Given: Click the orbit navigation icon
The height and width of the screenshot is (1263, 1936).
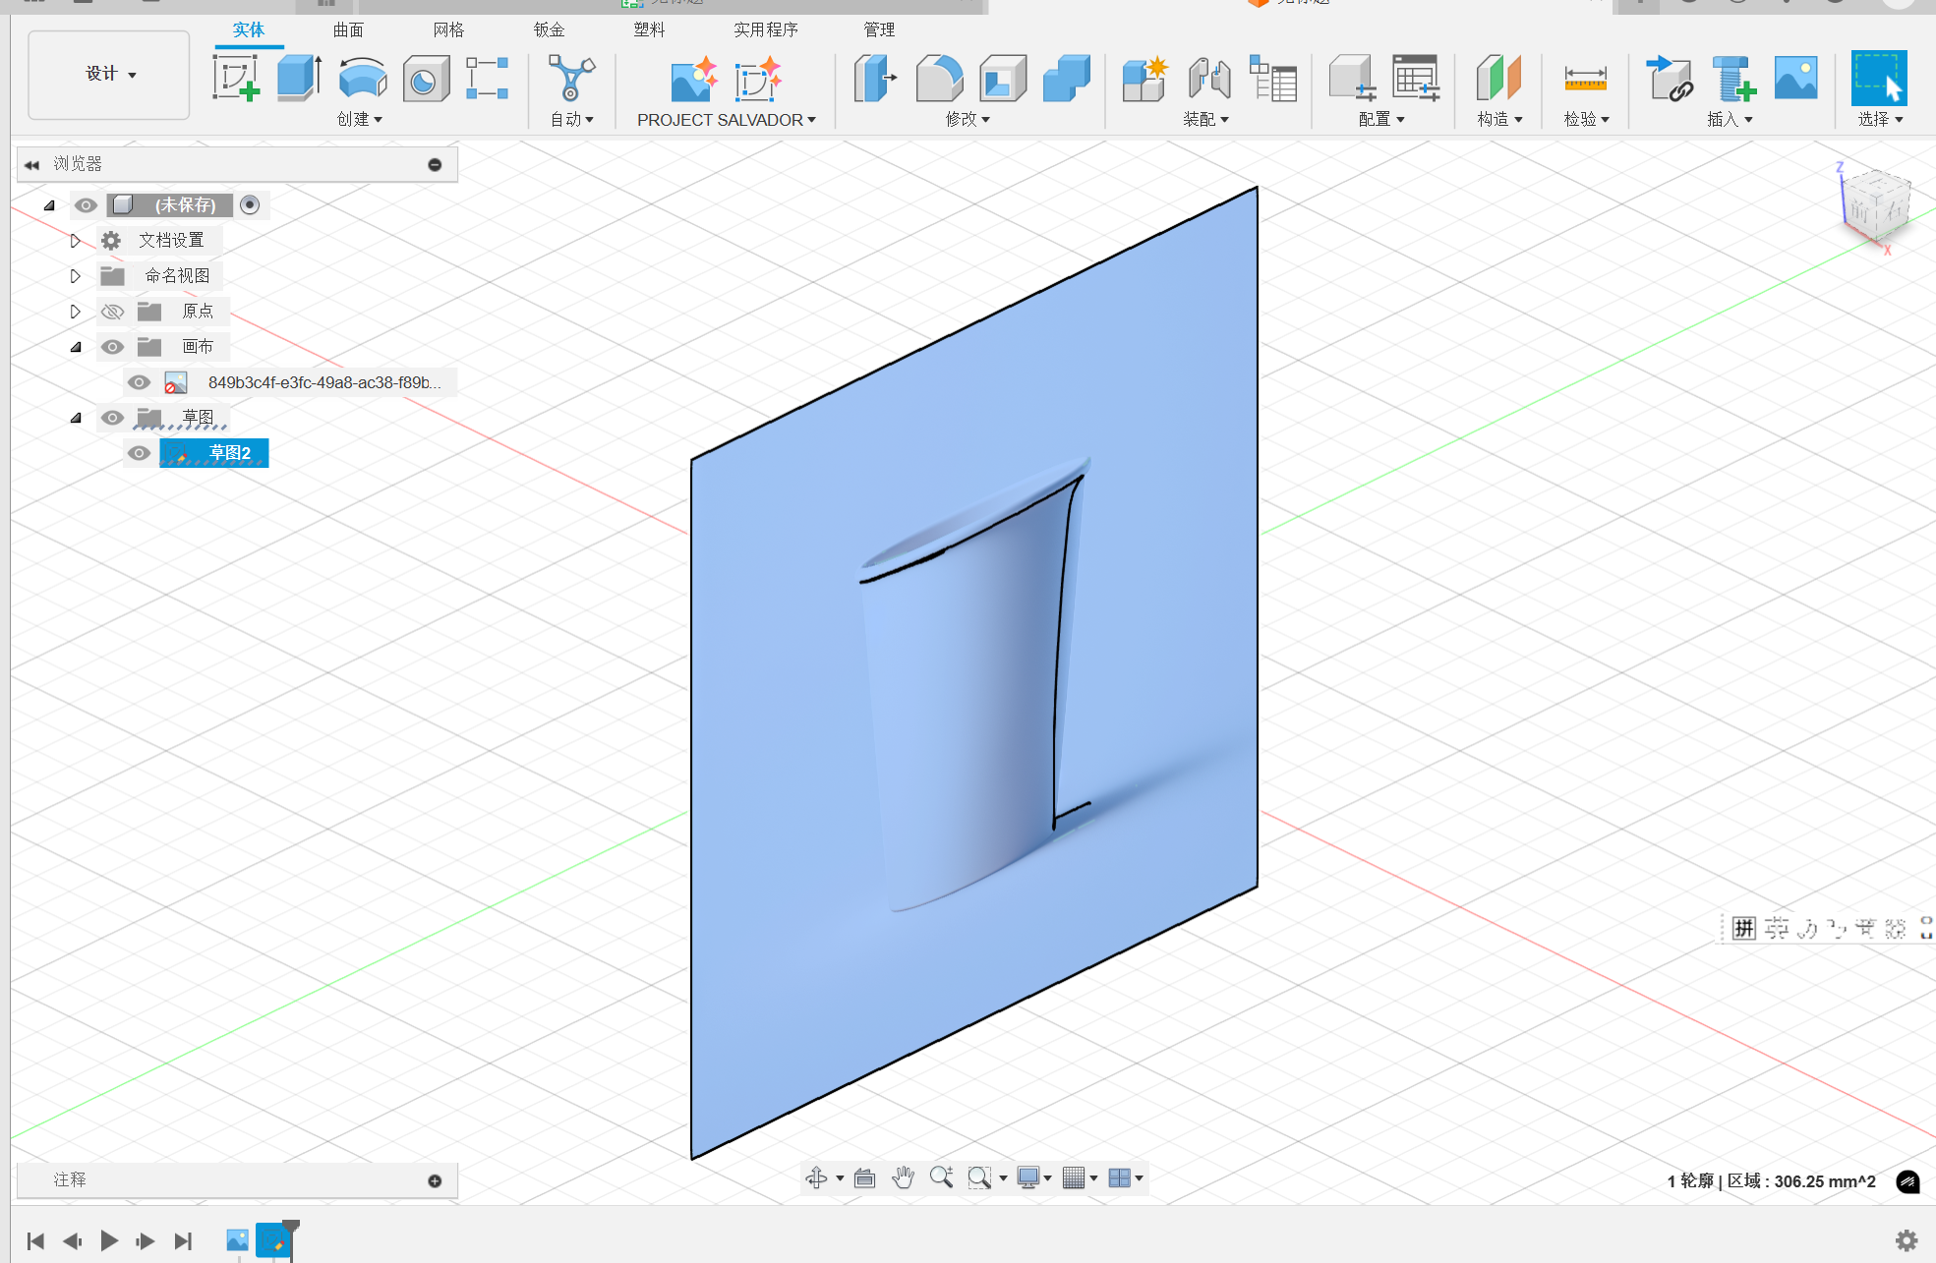Looking at the screenshot, I should tap(816, 1177).
